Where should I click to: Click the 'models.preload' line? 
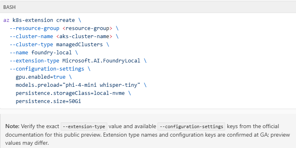81,85
